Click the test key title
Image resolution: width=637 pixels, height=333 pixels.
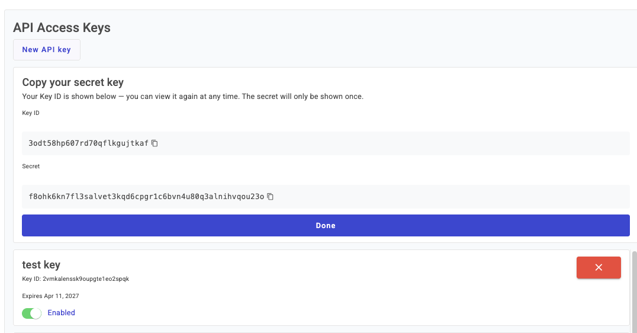point(41,265)
